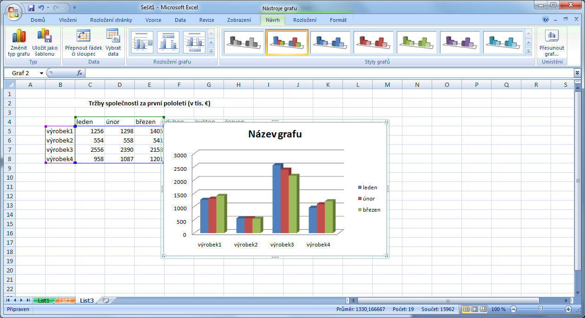Image resolution: width=585 pixels, height=318 pixels.
Task: Go to last sheet navigation arrow
Action: pyautogui.click(x=28, y=300)
